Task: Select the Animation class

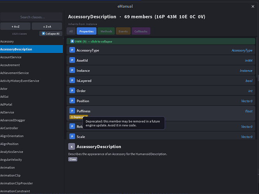Action: tap(31, 168)
